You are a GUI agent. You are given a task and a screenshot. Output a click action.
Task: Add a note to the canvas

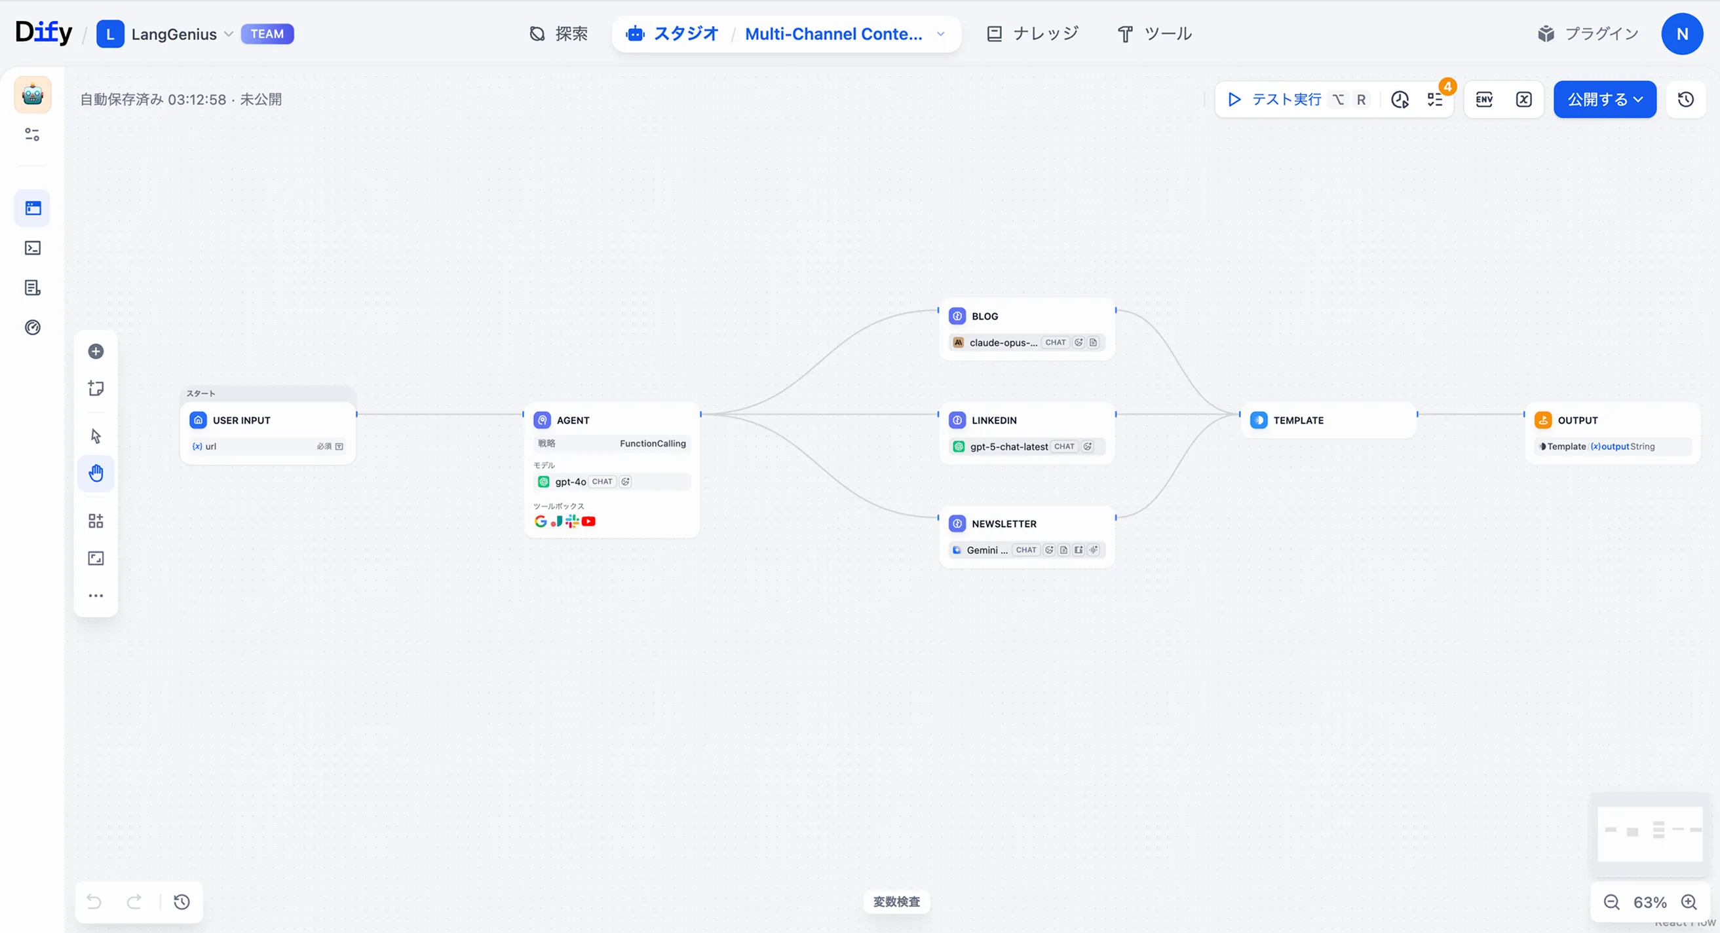point(96,388)
